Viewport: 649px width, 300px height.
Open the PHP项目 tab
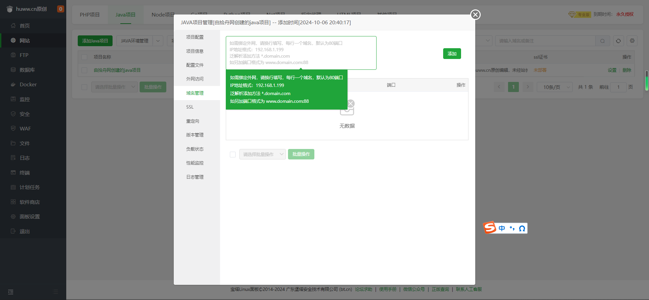tap(90, 14)
